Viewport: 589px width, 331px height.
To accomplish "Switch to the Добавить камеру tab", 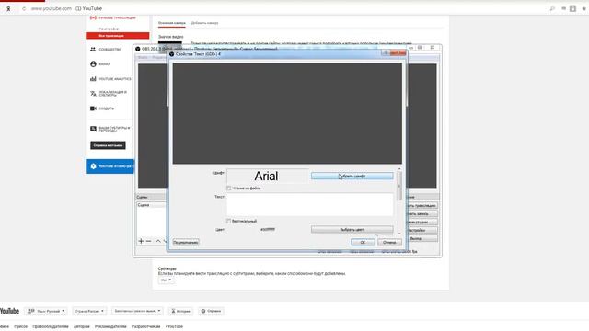I will 204,23.
